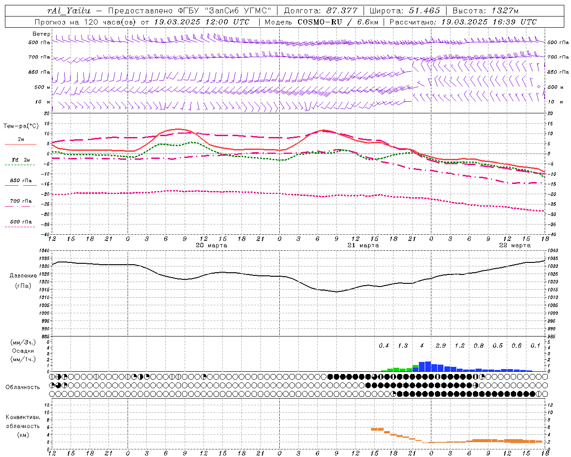Viewport: 571px width, 457px height.
Task: Click the highest orange convective cloud bar
Action: click(377, 429)
